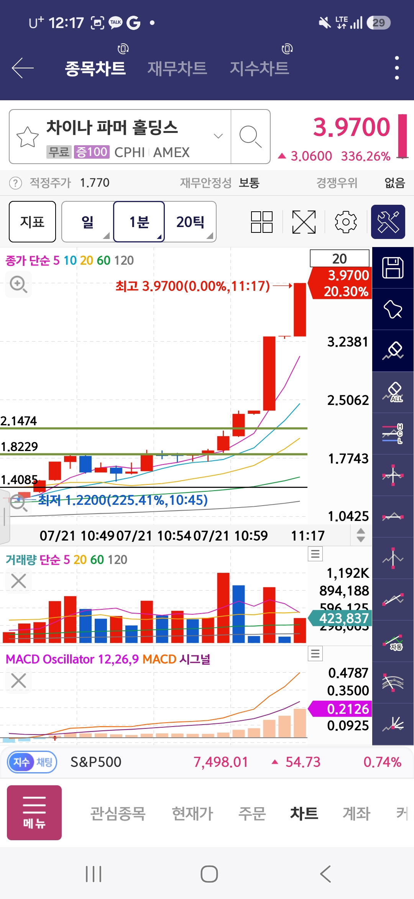Select the 20틱 tick period dropdown
The height and width of the screenshot is (899, 414).
[190, 222]
